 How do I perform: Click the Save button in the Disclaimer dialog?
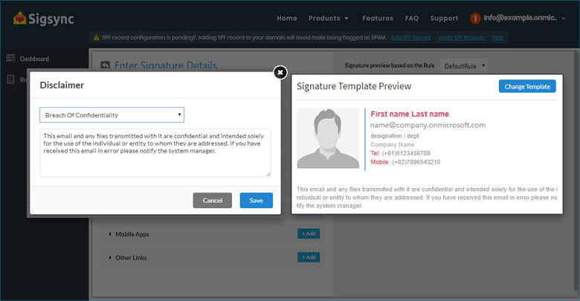pyautogui.click(x=256, y=201)
